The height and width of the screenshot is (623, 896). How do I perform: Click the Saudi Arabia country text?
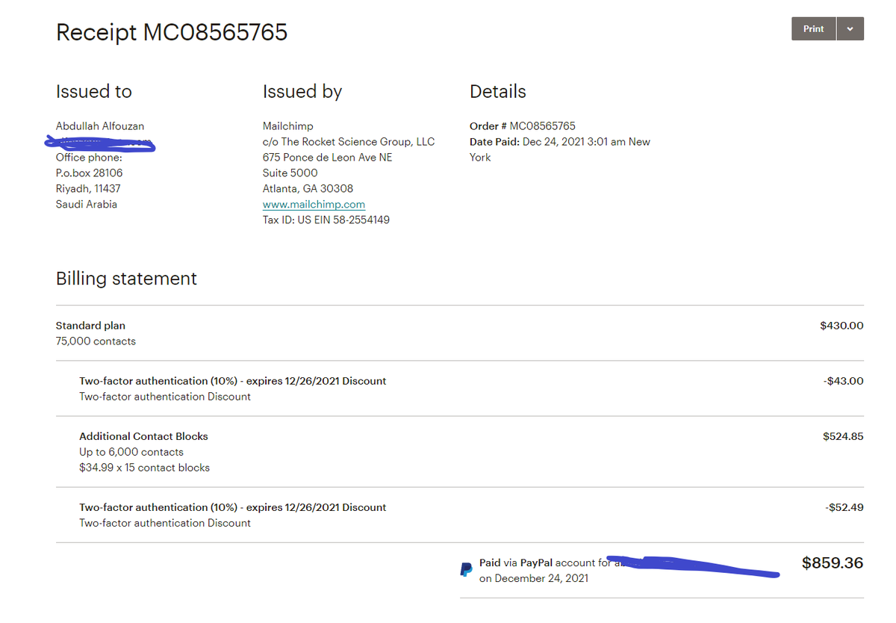tap(87, 204)
